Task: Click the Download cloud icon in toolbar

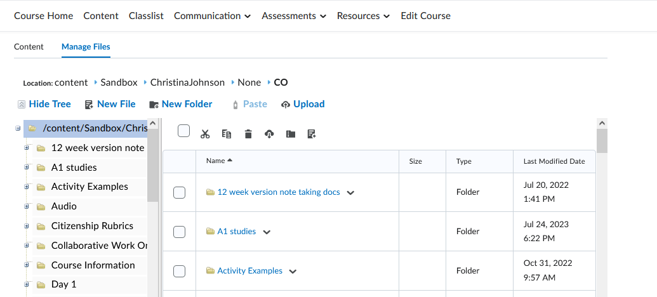Action: coord(269,134)
